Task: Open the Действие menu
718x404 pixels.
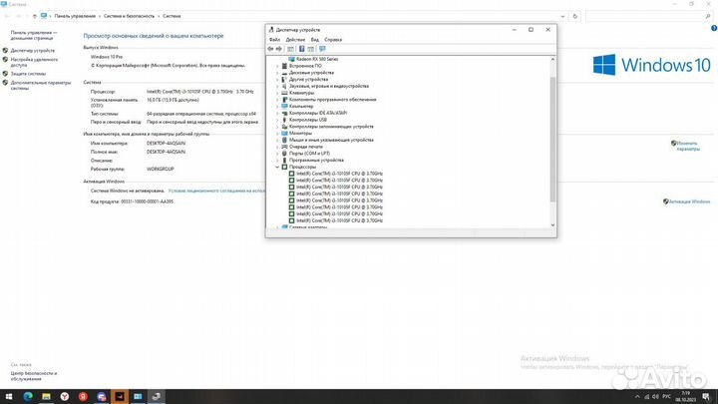Action: point(295,40)
